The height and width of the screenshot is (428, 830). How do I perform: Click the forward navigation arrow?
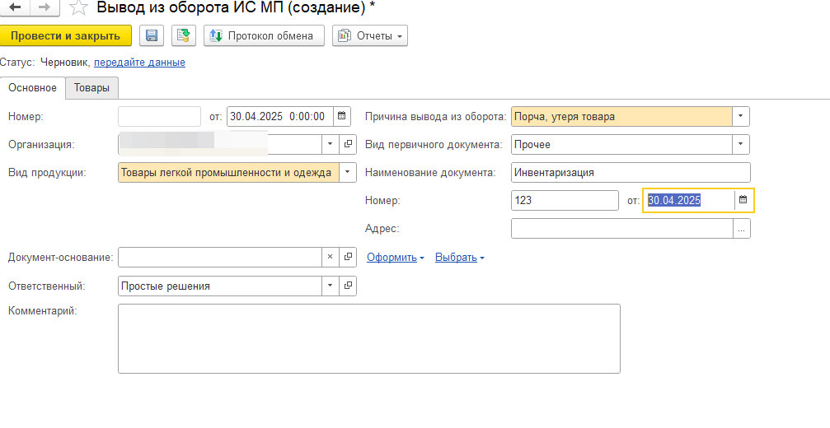pos(44,8)
